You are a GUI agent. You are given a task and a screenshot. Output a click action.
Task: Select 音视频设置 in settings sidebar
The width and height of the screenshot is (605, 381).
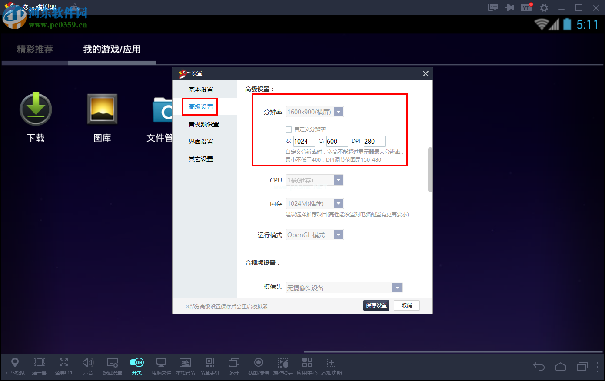click(204, 124)
